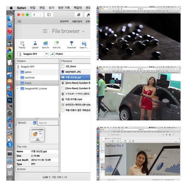This screenshot has width=187, height=187.
Task: Click the /Public path field
Action: [x=72, y=54]
